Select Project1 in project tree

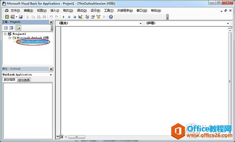coord(19,34)
